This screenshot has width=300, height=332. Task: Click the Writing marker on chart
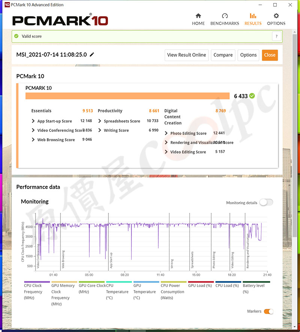point(172,264)
